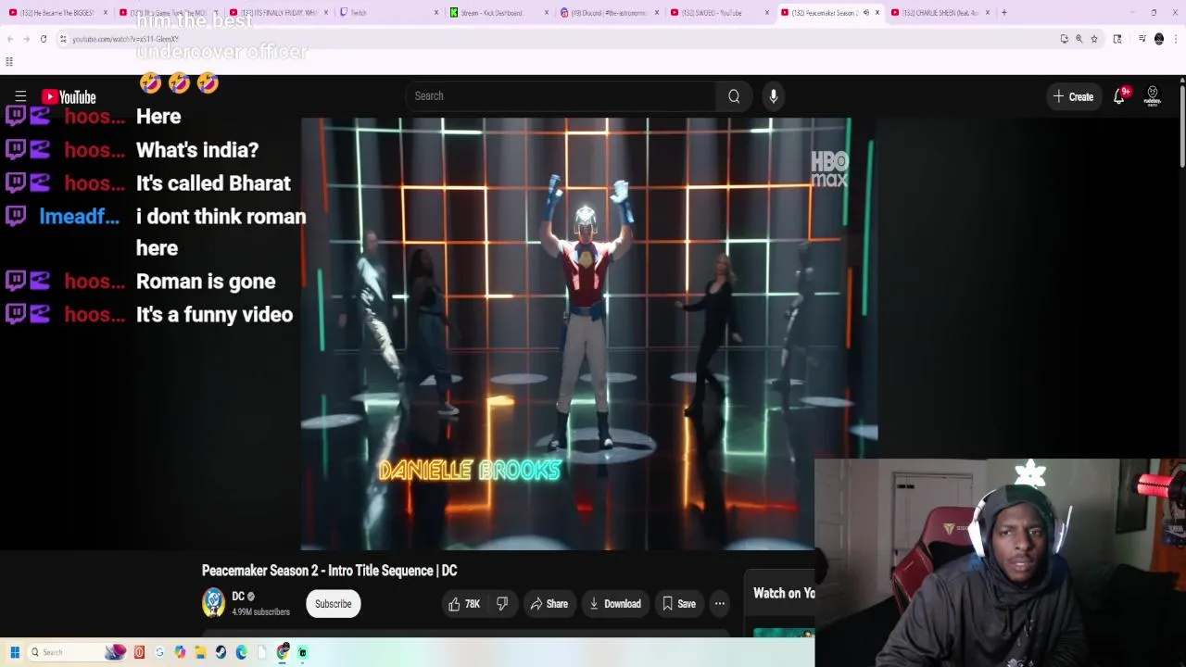Dislike the Peacemaker video

tap(502, 604)
